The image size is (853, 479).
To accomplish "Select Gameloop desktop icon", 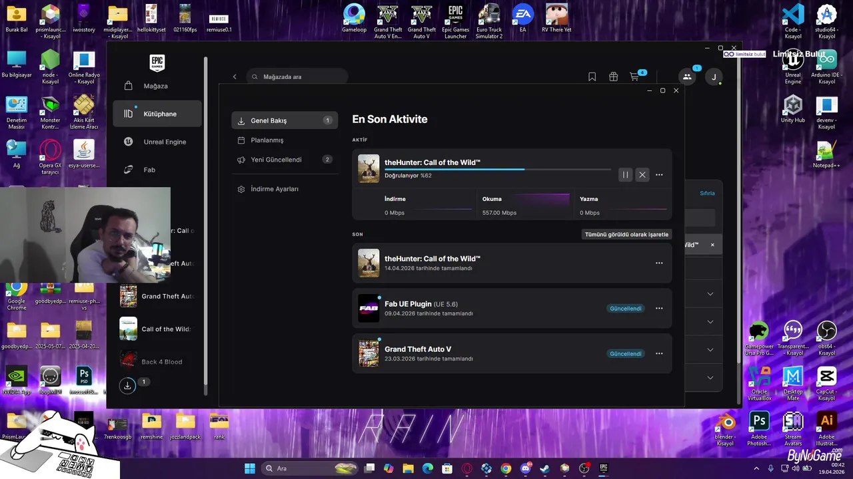I will pos(354,19).
